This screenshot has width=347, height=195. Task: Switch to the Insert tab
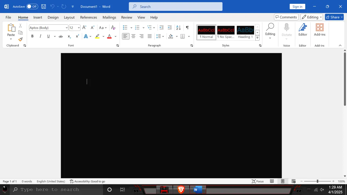tap(38, 17)
